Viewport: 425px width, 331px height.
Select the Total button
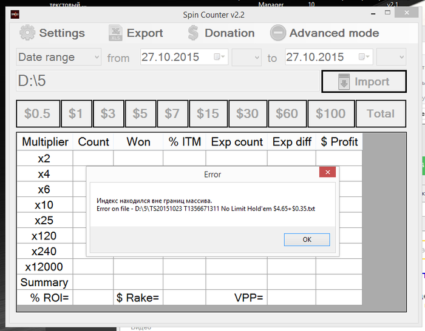coord(381,114)
